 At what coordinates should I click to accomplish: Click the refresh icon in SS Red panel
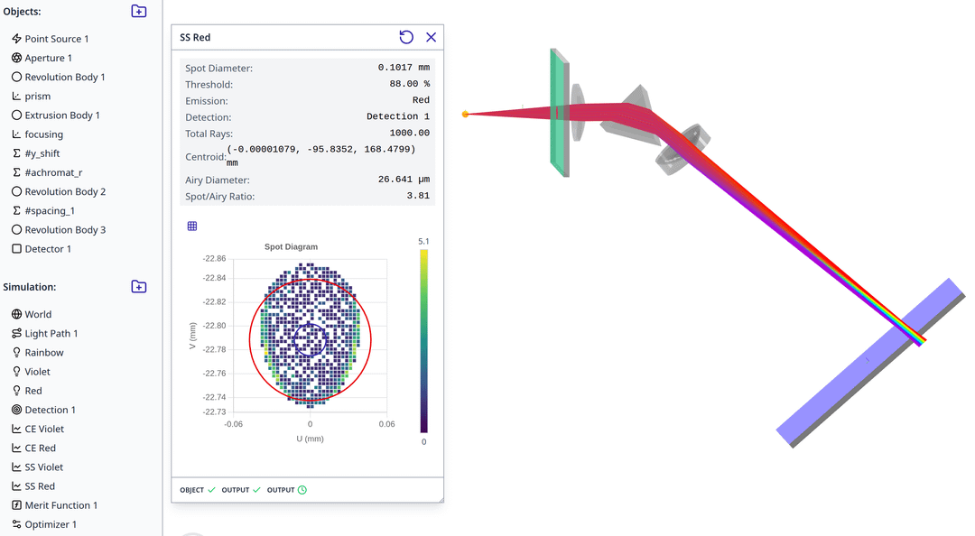point(406,37)
